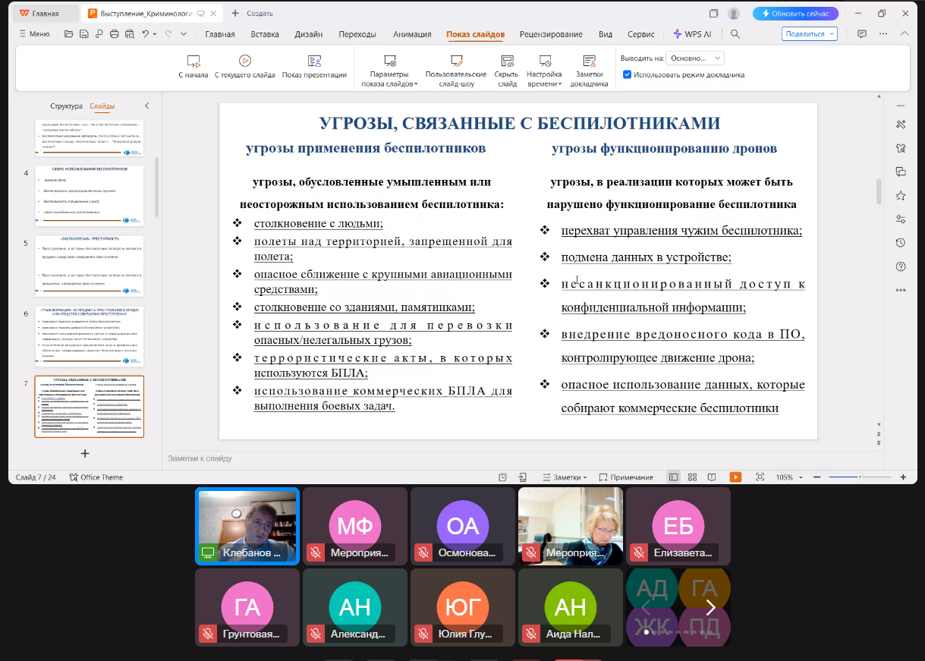Click the orange slideshow play button in status bar
The image size is (925, 661).
pos(735,477)
